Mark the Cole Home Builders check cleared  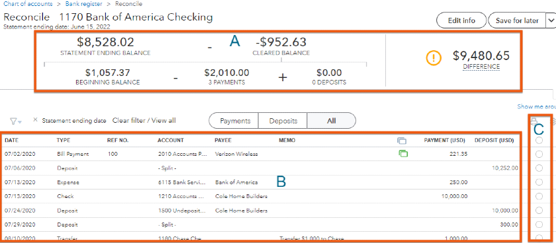pos(539,196)
